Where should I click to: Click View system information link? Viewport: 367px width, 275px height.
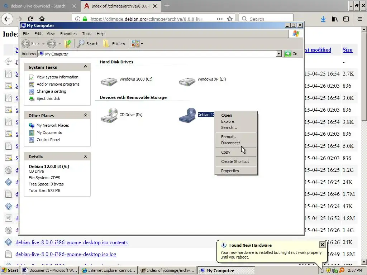[x=57, y=77]
